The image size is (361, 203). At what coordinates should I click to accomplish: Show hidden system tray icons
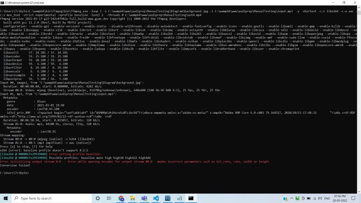coord(292,198)
